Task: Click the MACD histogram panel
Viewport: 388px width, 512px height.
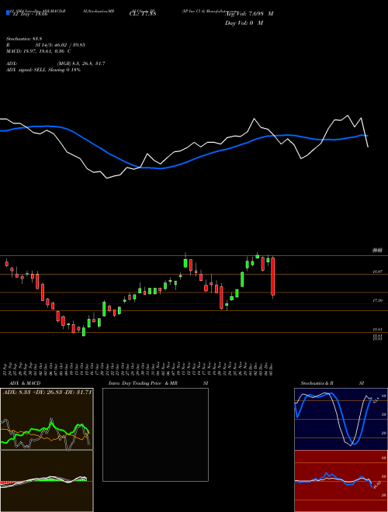Action: [47, 481]
